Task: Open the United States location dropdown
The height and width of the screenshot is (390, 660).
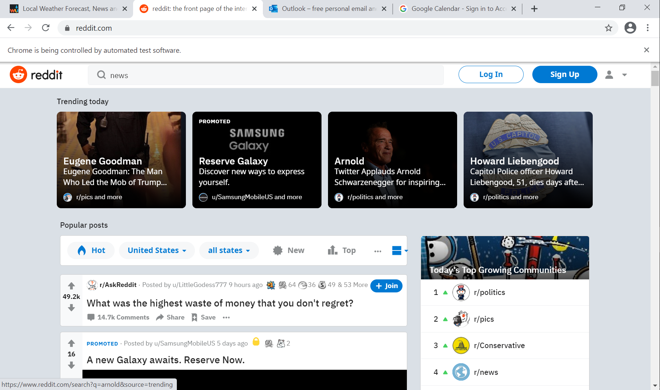Action: click(x=157, y=250)
